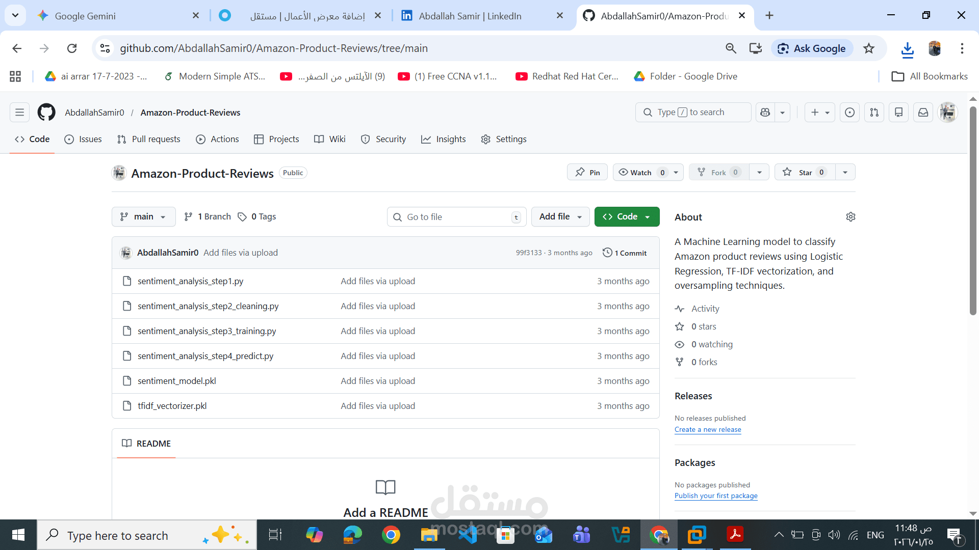Click the pull requests icon in the header

pyautogui.click(x=874, y=112)
